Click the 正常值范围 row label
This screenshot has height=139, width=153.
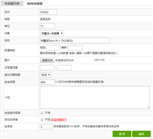(x=11, y=67)
